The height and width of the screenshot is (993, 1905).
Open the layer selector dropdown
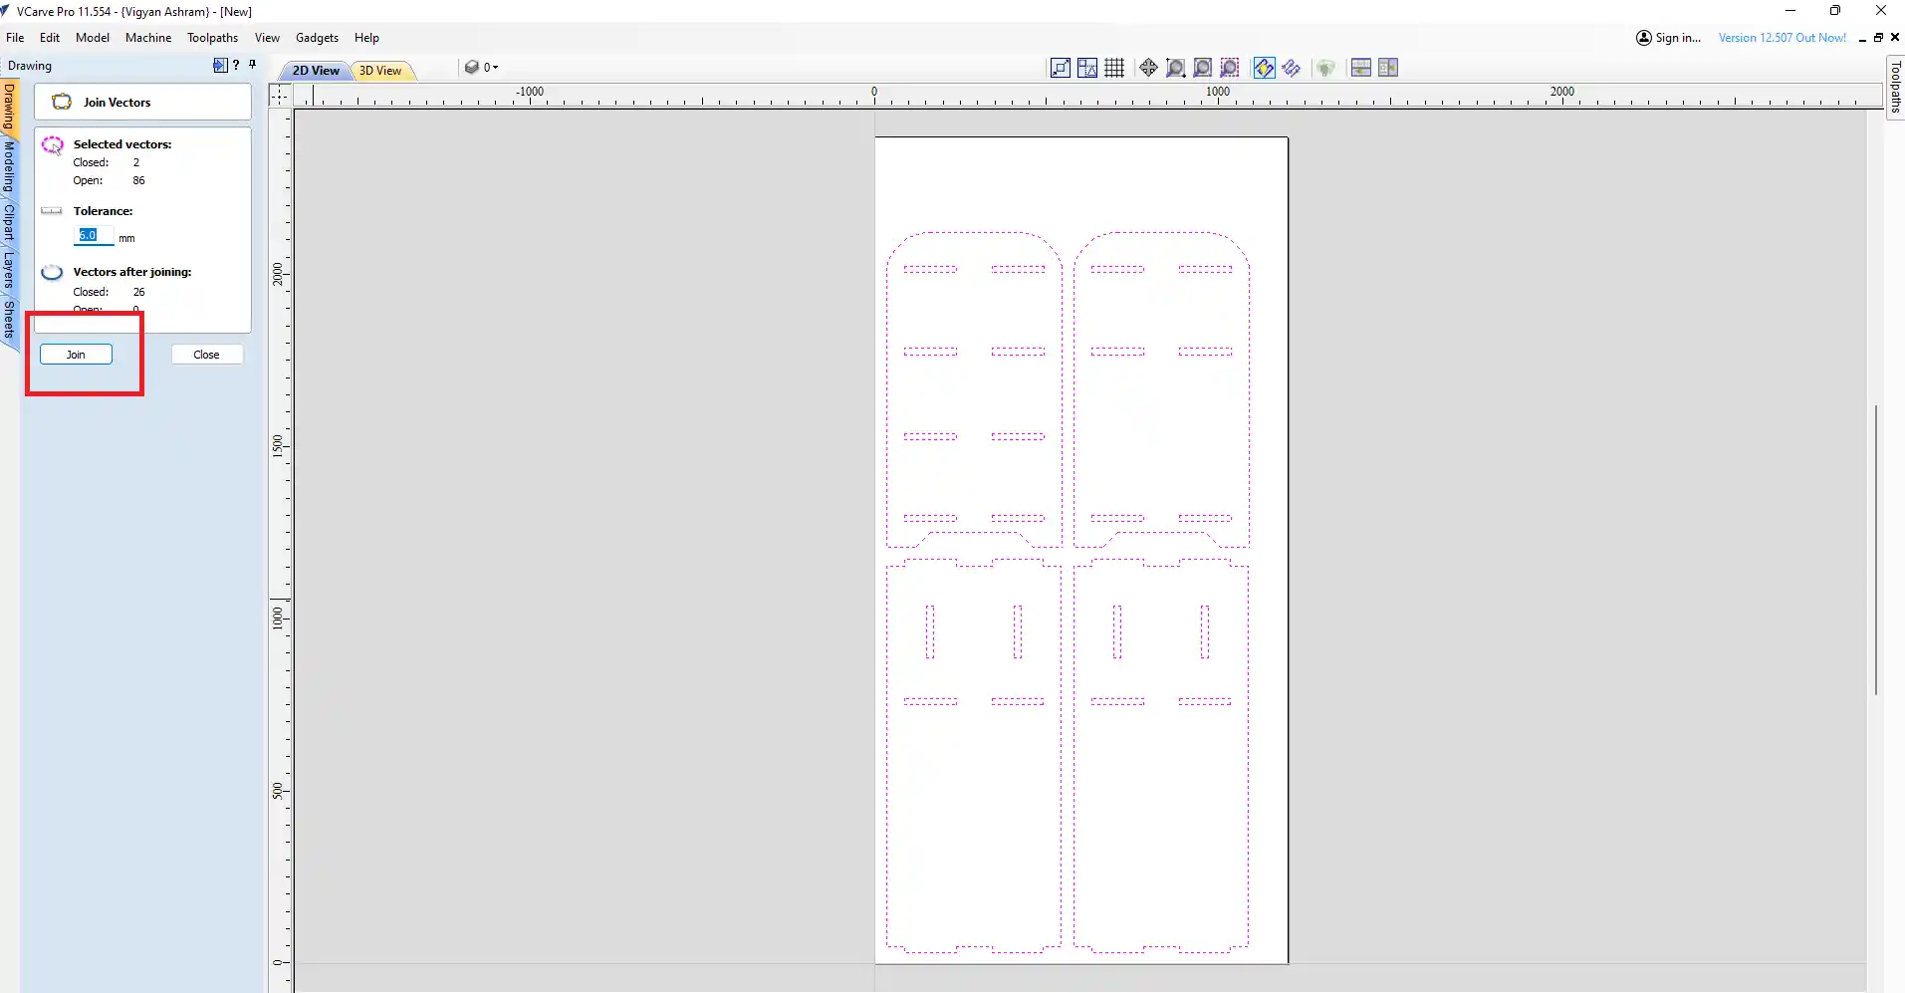coord(482,68)
